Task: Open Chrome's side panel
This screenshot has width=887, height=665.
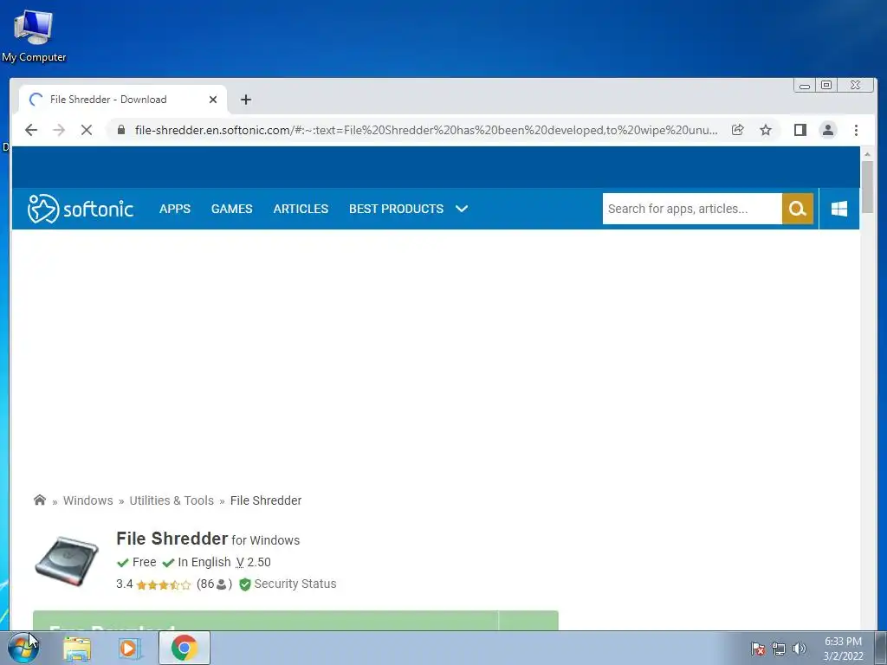Action: tap(800, 130)
